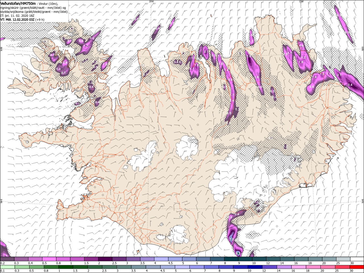This screenshot has height=273, width=364.
Task: Select the 1–1.5 darkest green swatch in the lower legend
Action: point(65,267)
